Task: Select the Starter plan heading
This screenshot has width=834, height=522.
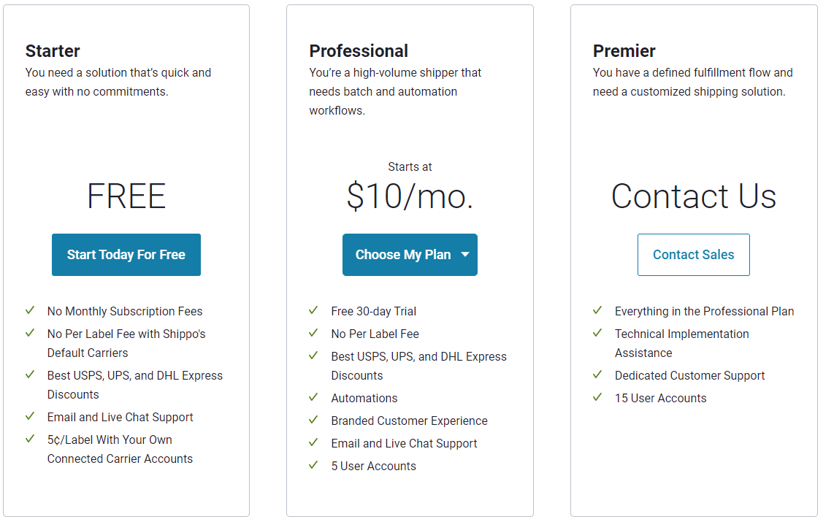Action: point(53,51)
